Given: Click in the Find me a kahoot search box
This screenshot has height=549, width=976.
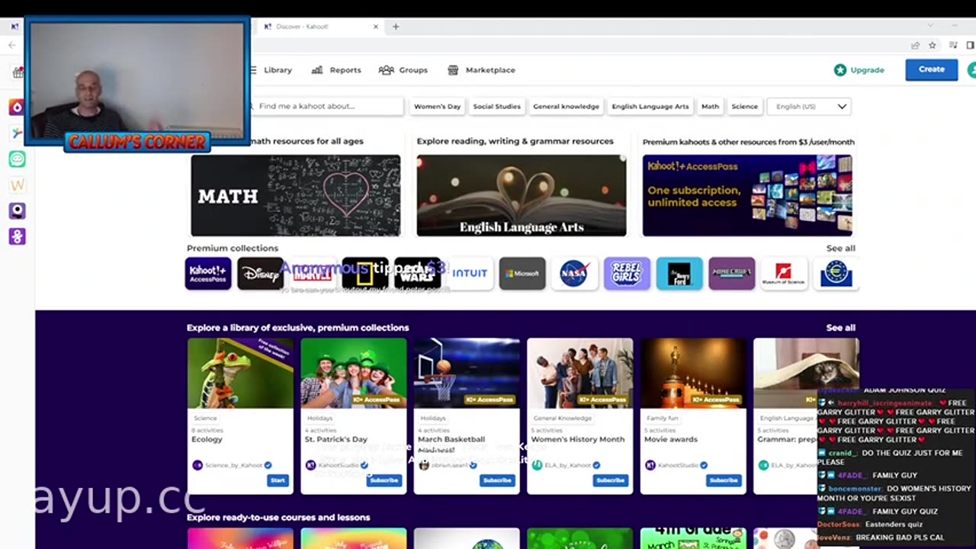Looking at the screenshot, I should 326,106.
